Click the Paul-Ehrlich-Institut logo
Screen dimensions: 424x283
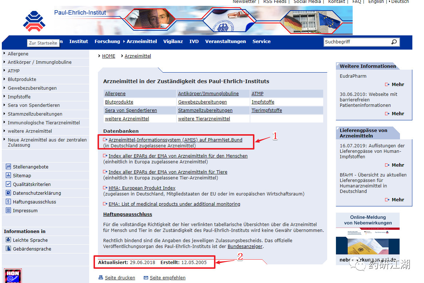[x=34, y=21]
